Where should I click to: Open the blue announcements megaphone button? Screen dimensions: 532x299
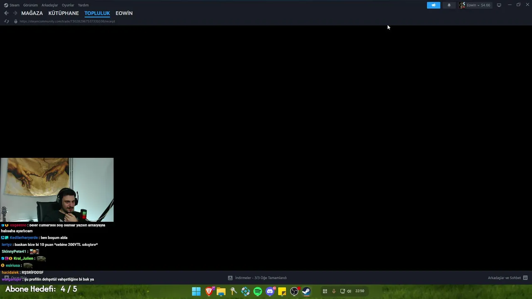pyautogui.click(x=433, y=5)
